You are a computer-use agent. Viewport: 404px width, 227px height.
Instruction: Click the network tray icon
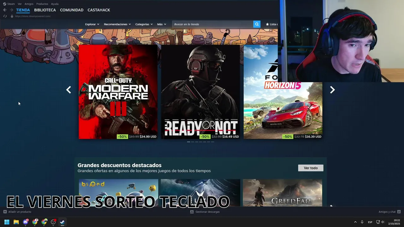point(378,222)
